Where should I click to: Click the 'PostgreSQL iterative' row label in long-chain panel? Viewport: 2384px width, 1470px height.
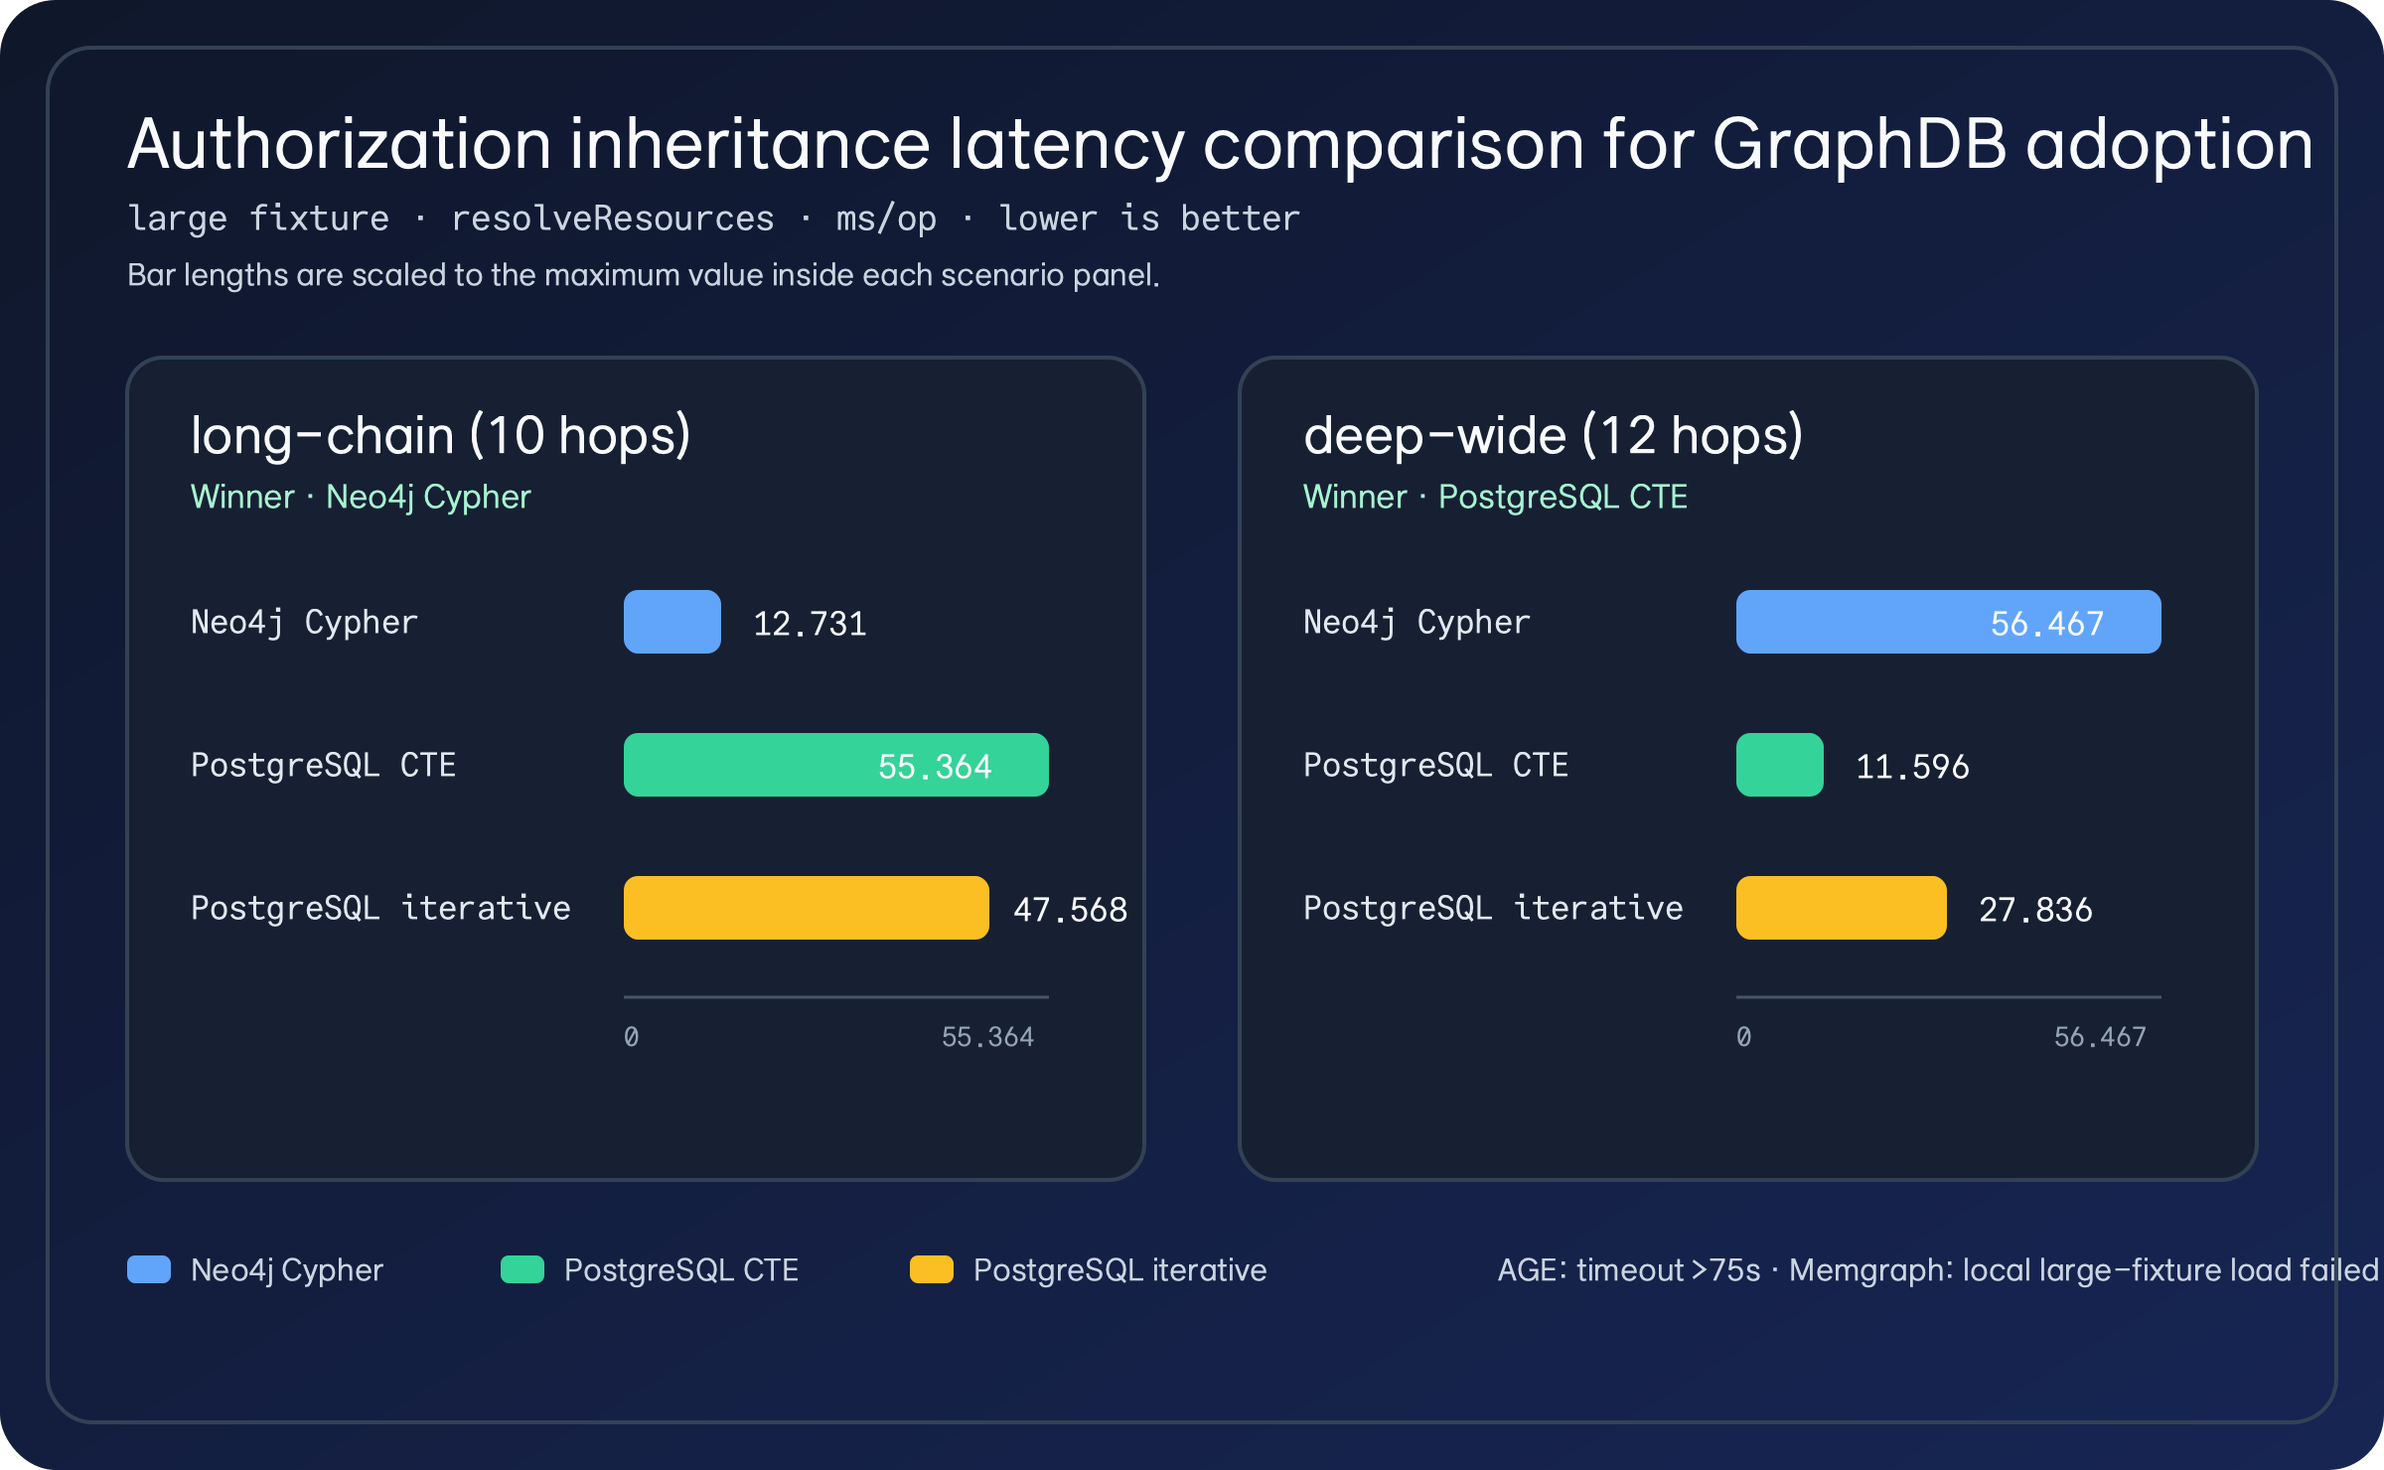click(x=380, y=909)
